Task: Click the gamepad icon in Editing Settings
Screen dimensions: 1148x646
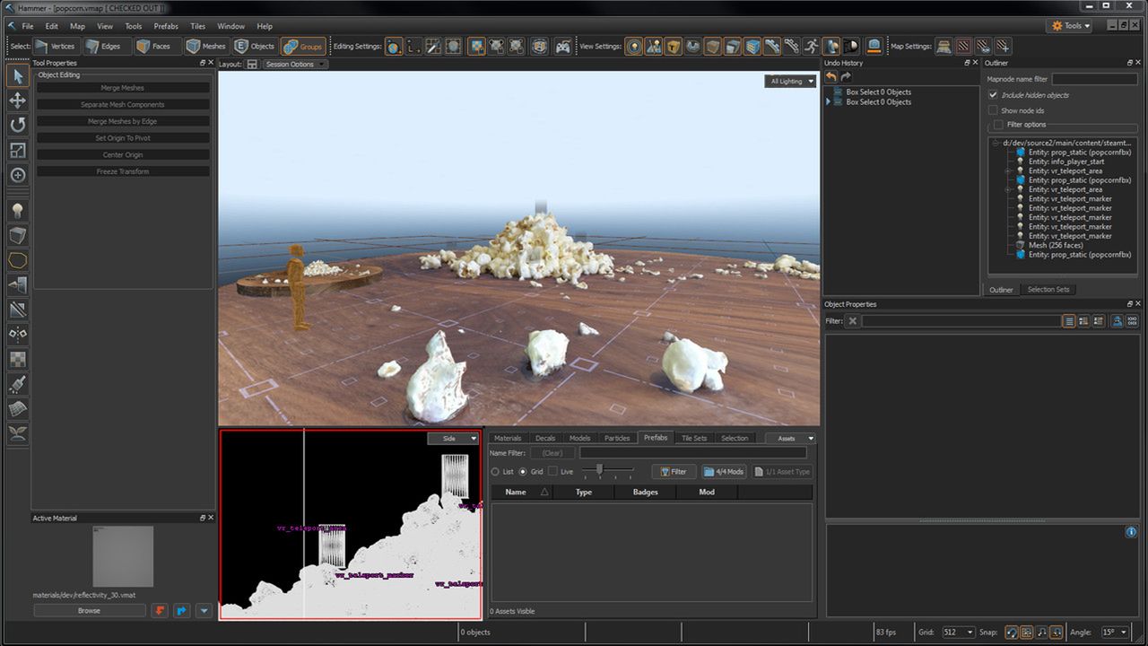Action: click(562, 46)
